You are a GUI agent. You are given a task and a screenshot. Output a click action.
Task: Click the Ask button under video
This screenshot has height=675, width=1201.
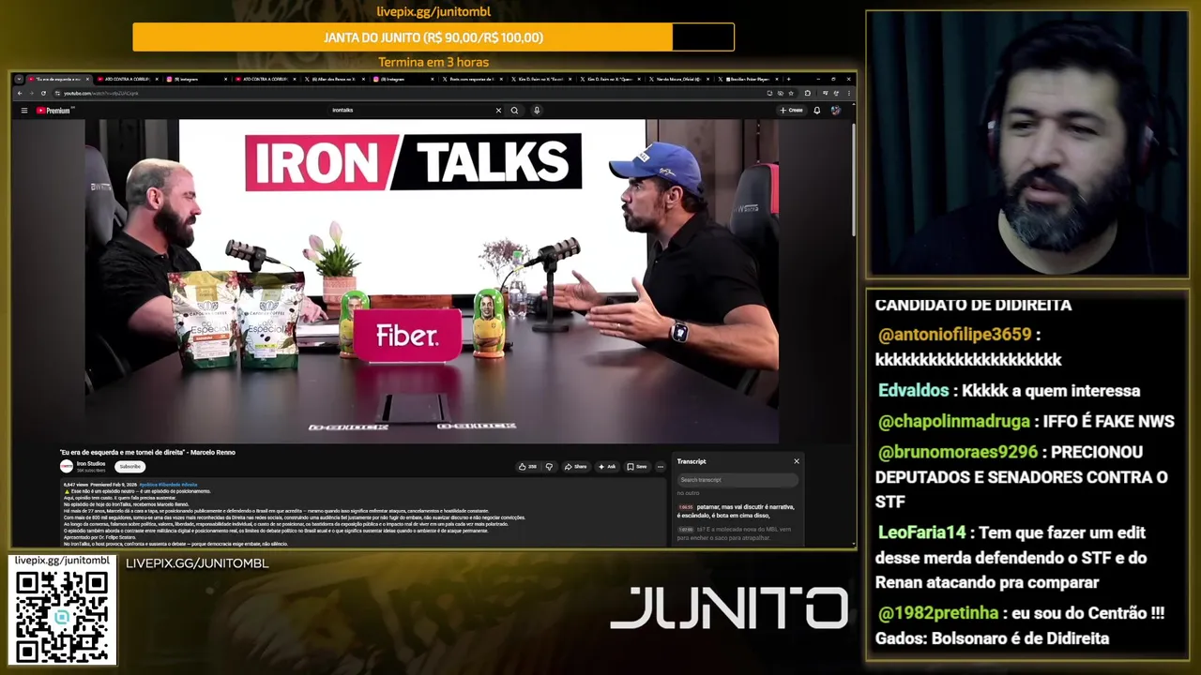coord(607,466)
